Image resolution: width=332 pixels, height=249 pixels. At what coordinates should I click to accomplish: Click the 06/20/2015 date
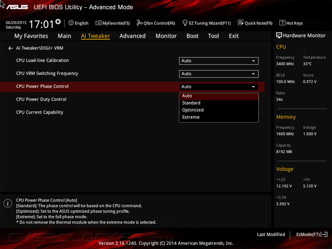16,23
